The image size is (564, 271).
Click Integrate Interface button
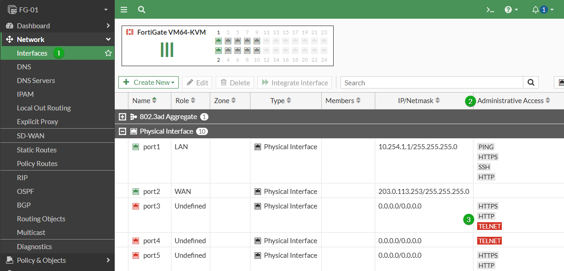pyautogui.click(x=295, y=83)
